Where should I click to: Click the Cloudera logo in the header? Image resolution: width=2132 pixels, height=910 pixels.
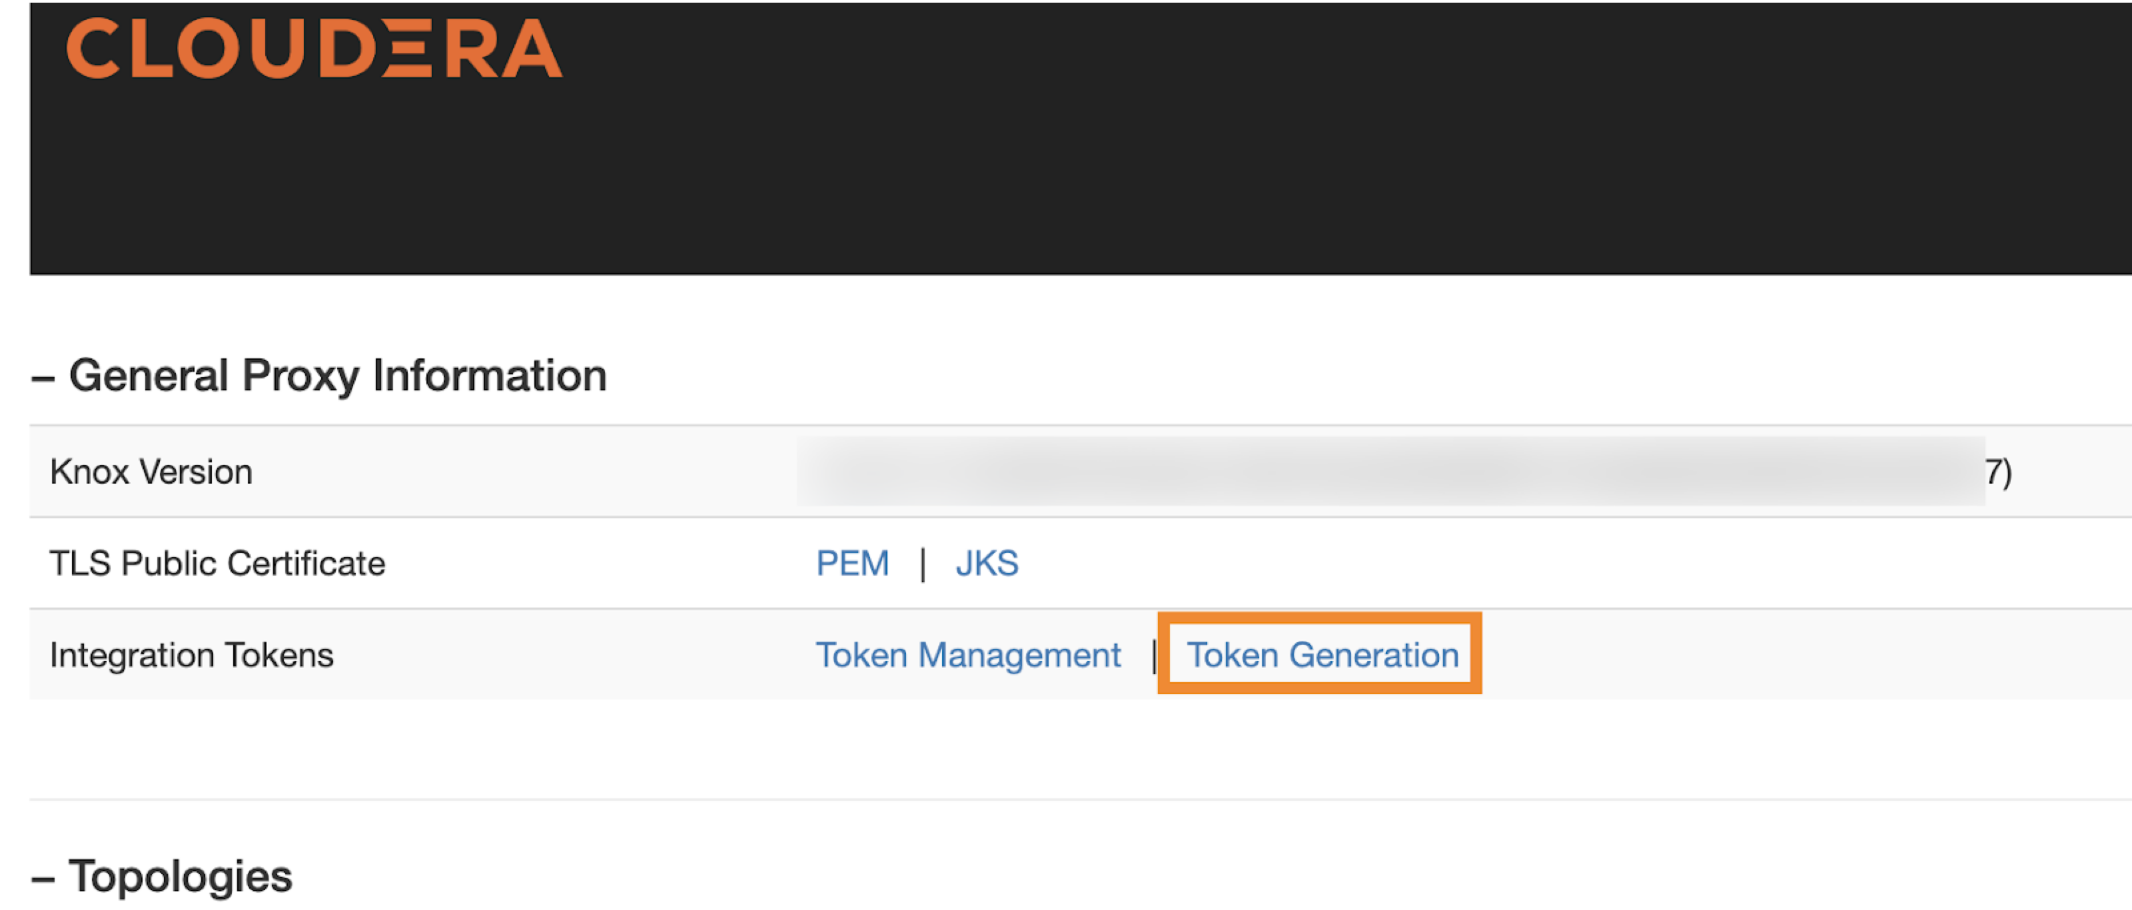pos(314,50)
